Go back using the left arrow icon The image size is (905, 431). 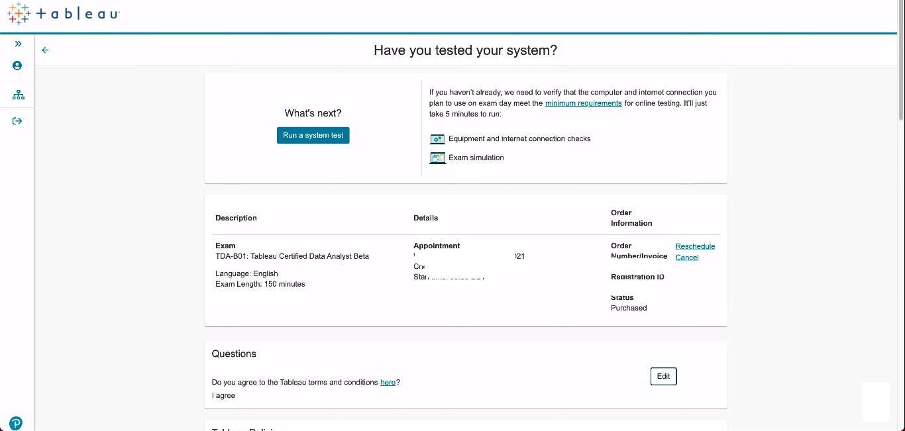[x=45, y=50]
